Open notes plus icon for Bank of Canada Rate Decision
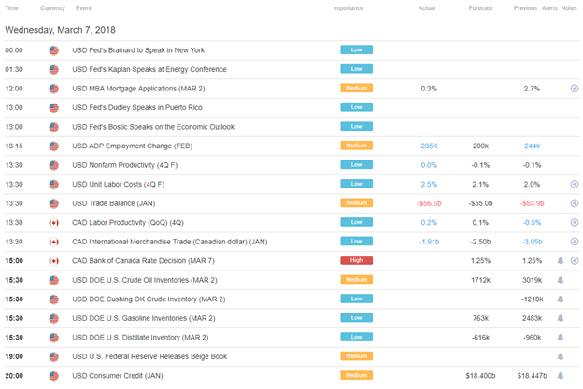 pos(574,261)
